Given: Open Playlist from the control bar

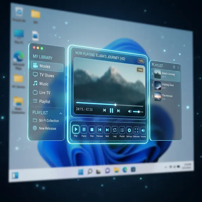Looking at the screenshot, I should [122, 130].
